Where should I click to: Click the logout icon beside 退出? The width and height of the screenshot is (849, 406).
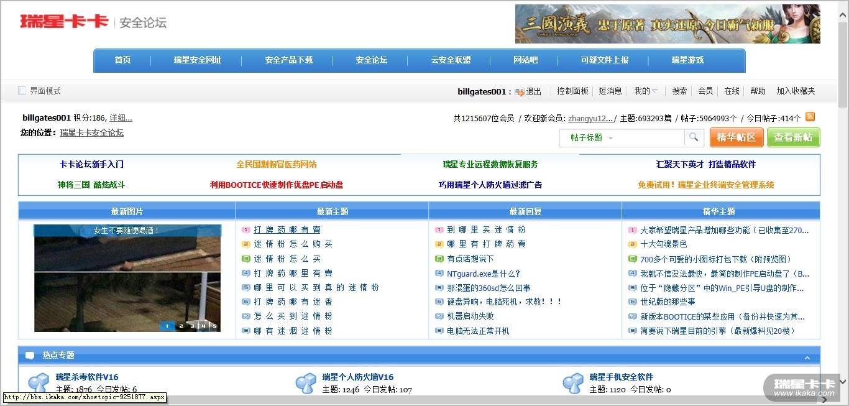520,92
